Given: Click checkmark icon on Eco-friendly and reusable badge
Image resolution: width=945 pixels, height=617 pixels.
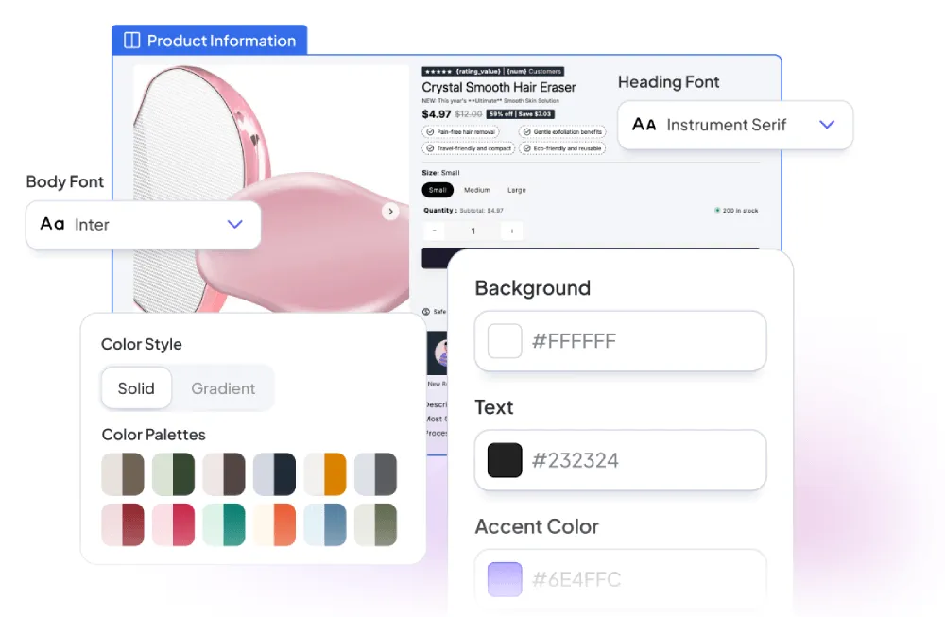Looking at the screenshot, I should 527,147.
